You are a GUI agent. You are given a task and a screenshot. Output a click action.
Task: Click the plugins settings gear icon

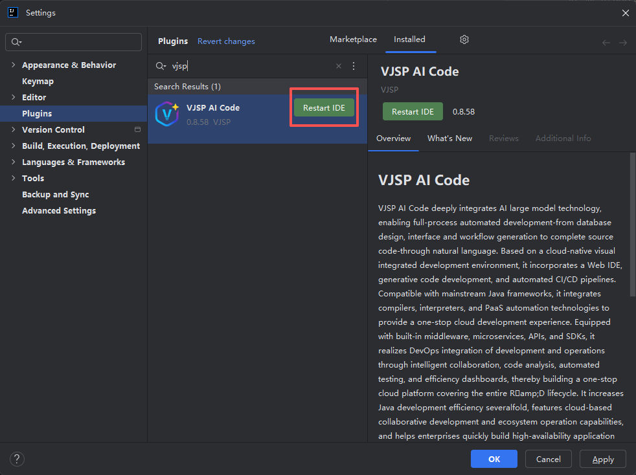coord(464,39)
